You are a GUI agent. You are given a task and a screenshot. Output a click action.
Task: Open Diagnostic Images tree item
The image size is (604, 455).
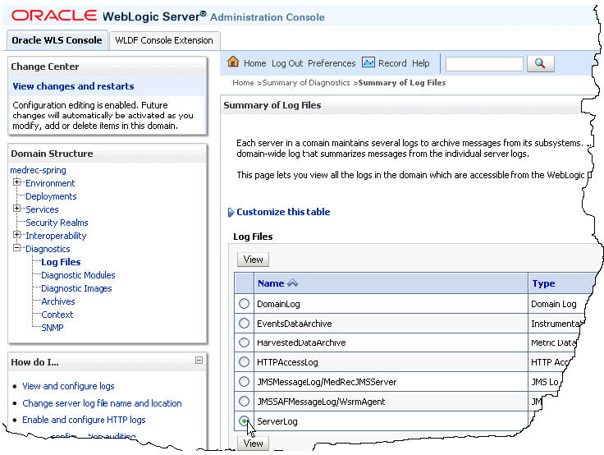[76, 288]
